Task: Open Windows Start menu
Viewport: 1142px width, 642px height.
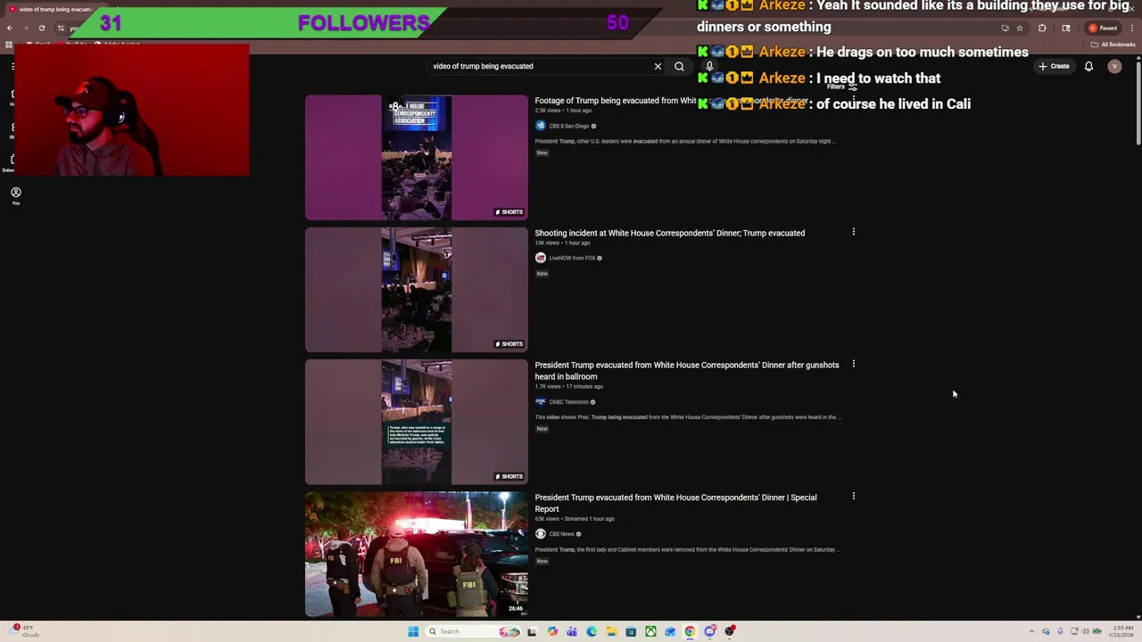Action: click(413, 631)
